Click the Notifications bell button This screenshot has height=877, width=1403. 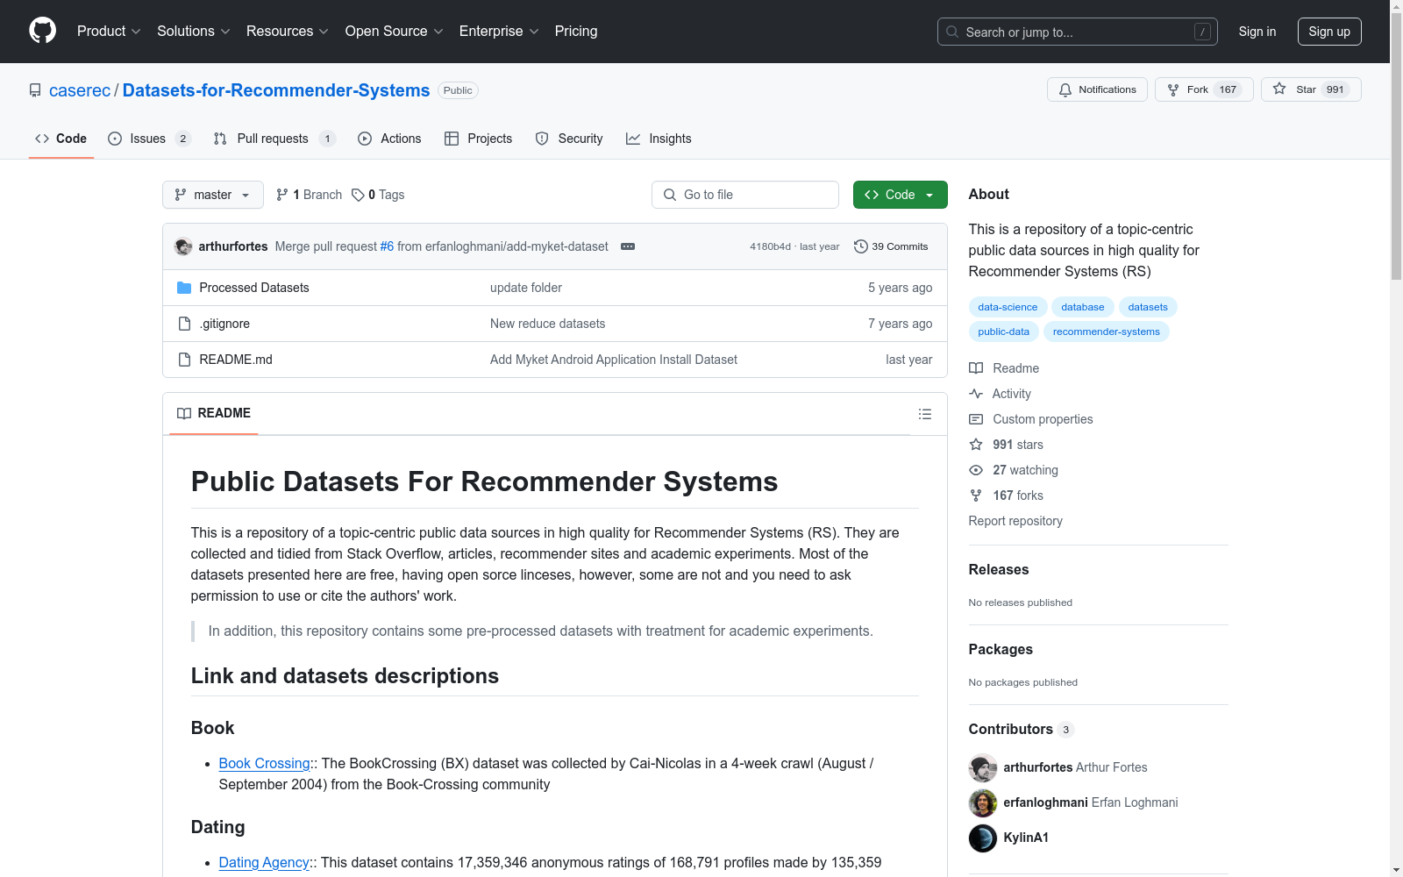1097,89
